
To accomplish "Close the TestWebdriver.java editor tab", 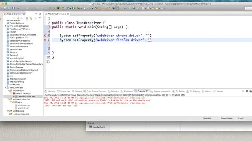I will click(x=68, y=14).
